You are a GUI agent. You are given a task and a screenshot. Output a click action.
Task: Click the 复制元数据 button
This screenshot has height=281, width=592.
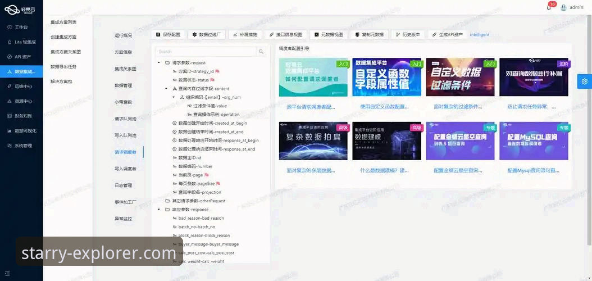tap(369, 34)
